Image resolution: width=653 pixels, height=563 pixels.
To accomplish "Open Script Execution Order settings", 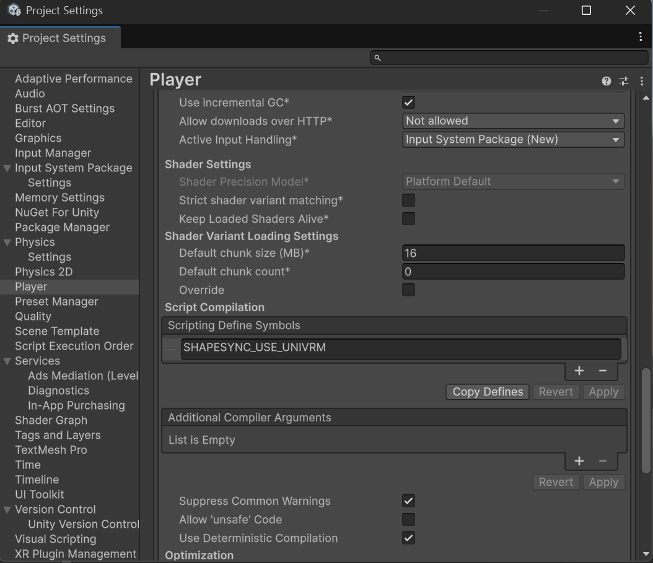I will coord(74,346).
